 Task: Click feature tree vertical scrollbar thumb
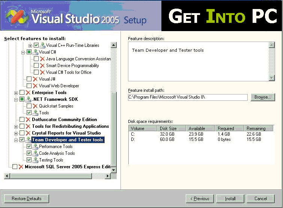coord(114,129)
